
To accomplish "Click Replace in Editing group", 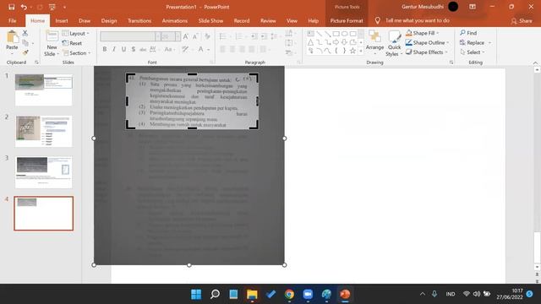I will pos(475,43).
